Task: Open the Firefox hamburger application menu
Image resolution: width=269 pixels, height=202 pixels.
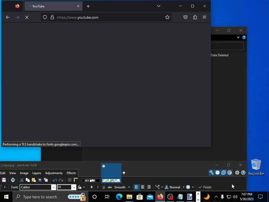Action: pyautogui.click(x=204, y=17)
